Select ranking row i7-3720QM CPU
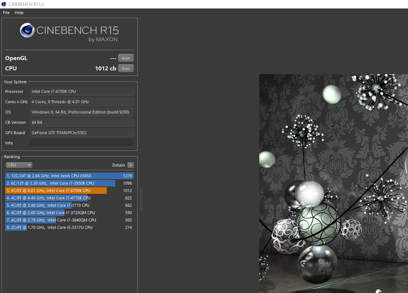408x293 pixels. tap(69, 213)
